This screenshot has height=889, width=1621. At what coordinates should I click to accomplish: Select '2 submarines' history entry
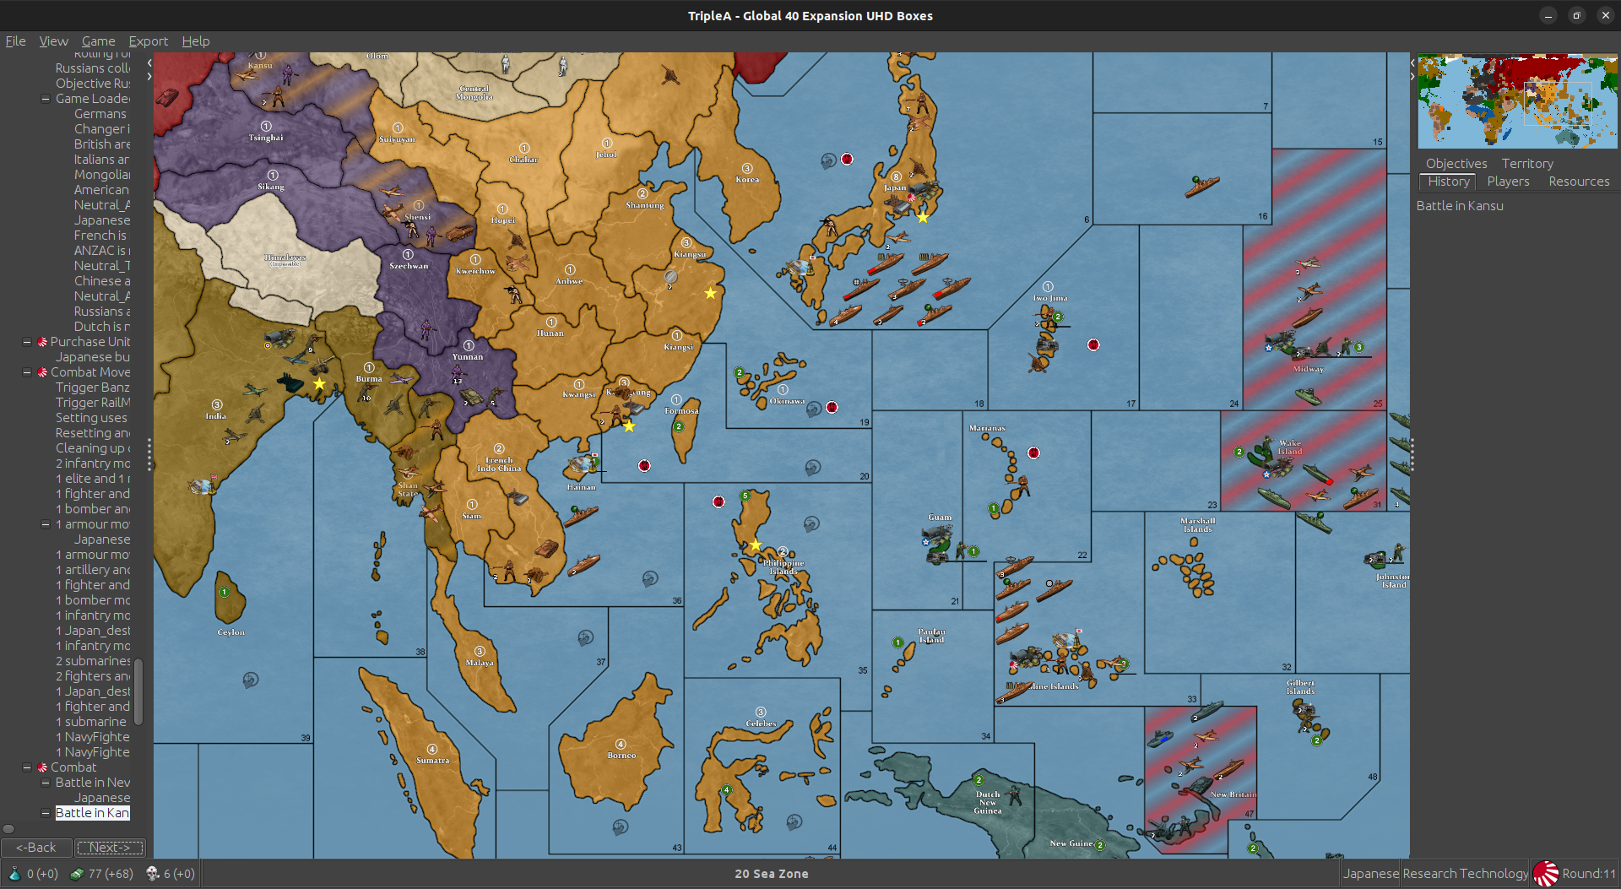tap(93, 661)
